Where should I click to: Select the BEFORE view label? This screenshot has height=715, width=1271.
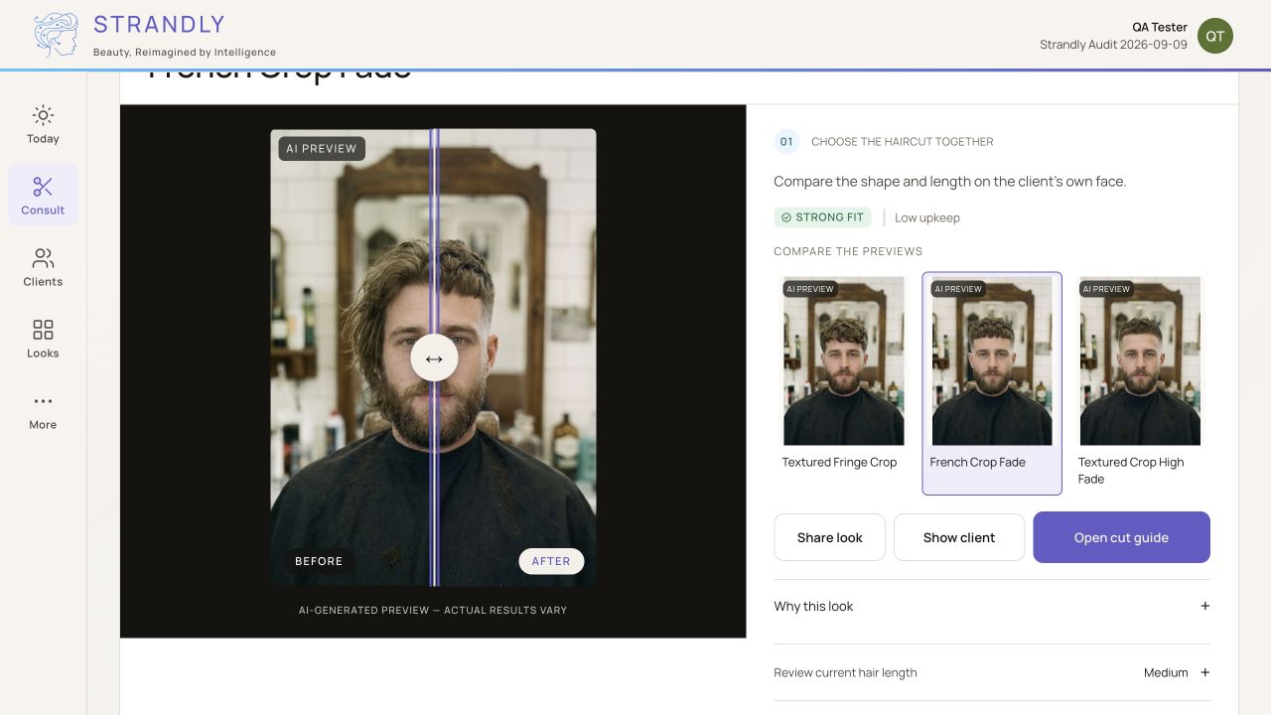click(319, 561)
